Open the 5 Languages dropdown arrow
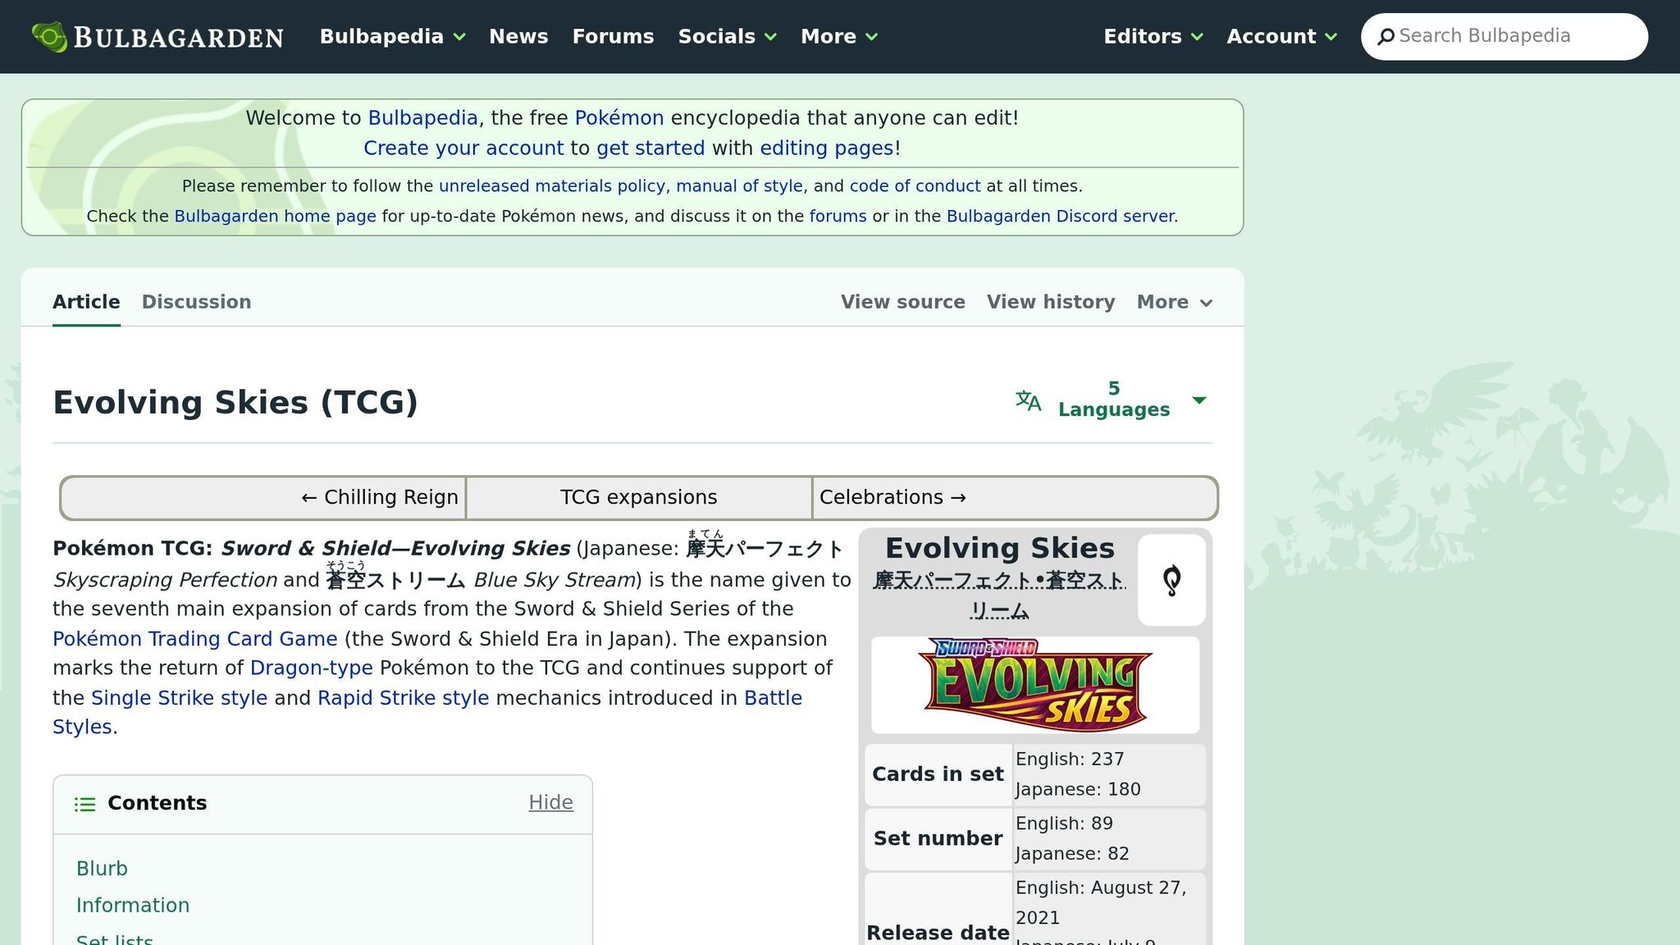This screenshot has width=1680, height=945. click(1198, 400)
